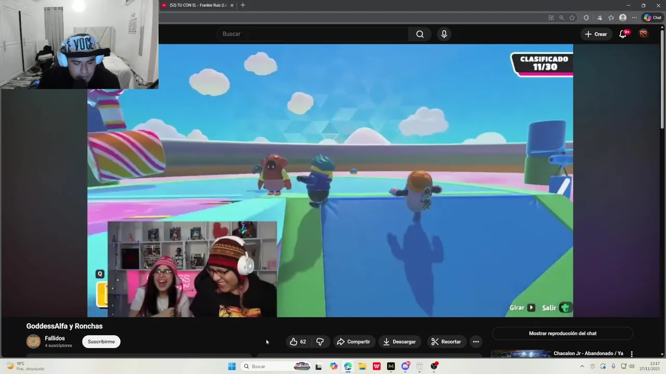Screen dimensions: 666x374
Task: Open options menu for the Chacalon Jr video
Action: click(632, 354)
